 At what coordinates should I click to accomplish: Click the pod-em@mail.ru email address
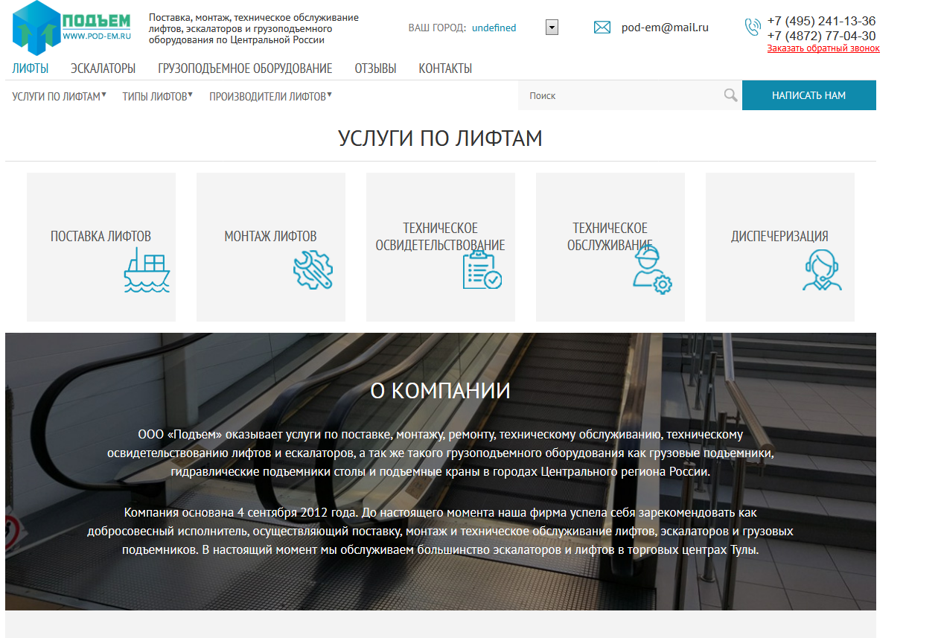[665, 28]
